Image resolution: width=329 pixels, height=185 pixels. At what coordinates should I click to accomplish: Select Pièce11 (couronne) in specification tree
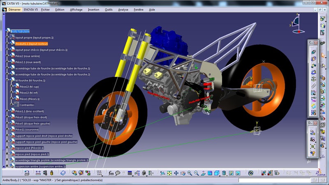click(x=27, y=129)
